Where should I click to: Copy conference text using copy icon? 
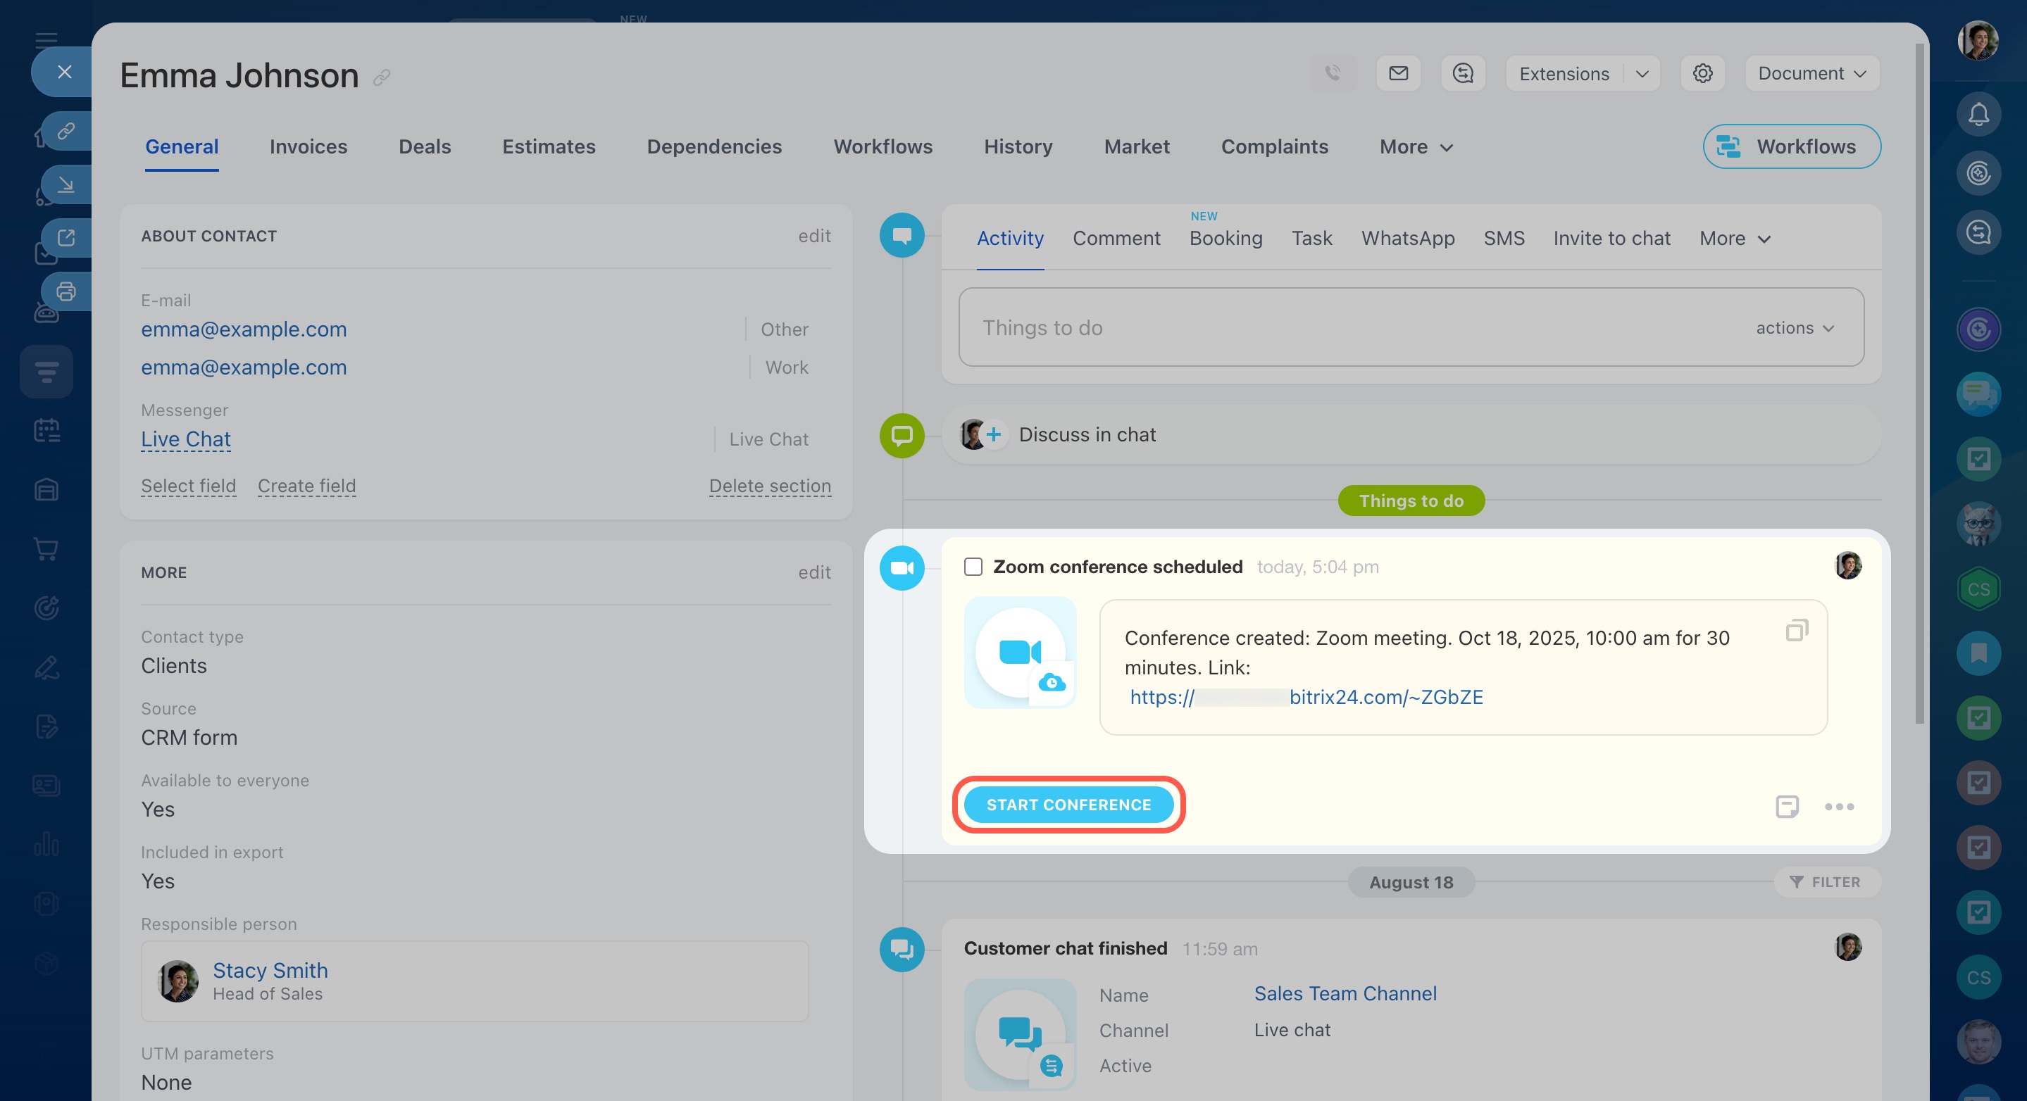[x=1797, y=630]
